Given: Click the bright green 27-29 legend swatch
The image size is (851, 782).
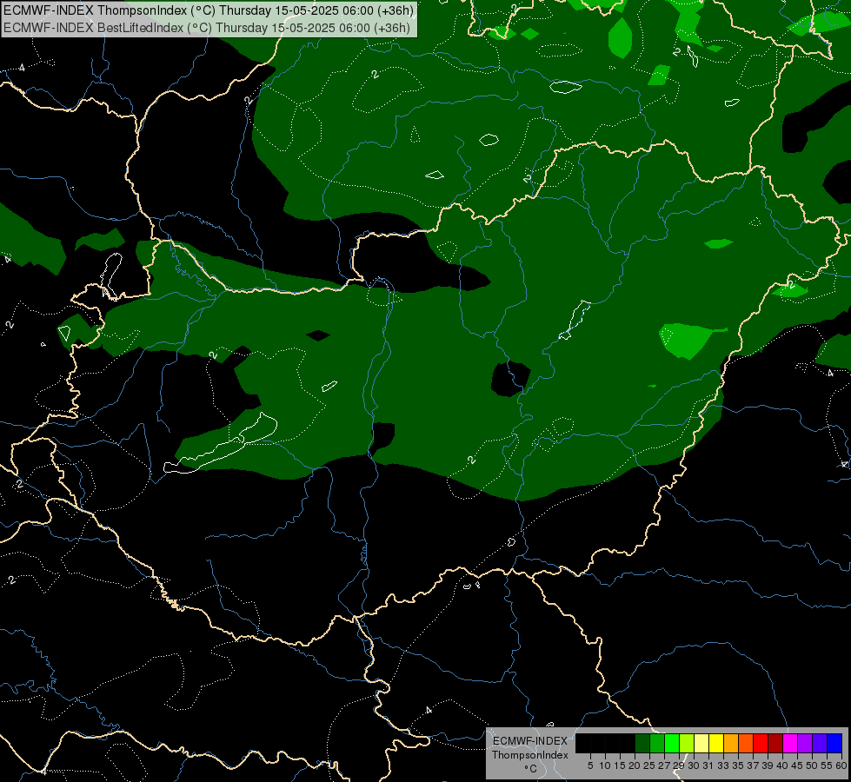Looking at the screenshot, I should tap(672, 743).
